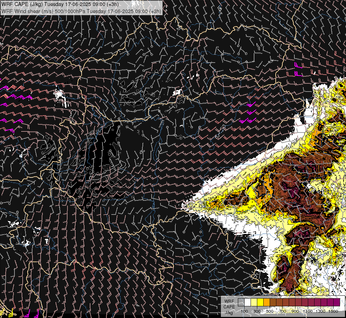Viewport: 346px width, 318px height.
Task: Click the legend value 300
Action: [x=257, y=311]
